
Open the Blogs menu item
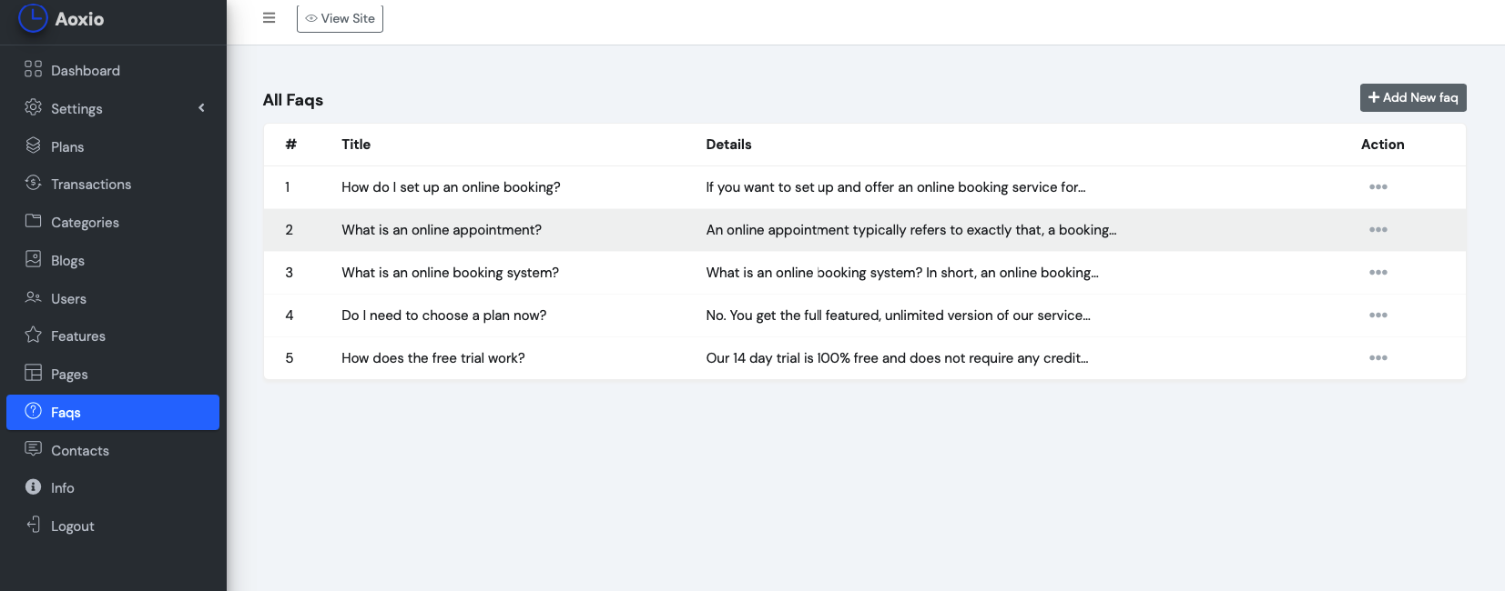67,261
